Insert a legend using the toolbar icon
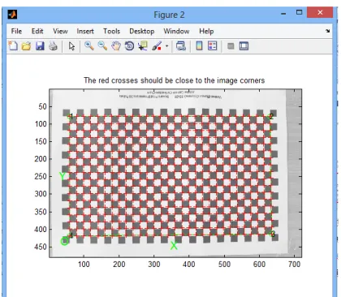 (x=213, y=45)
